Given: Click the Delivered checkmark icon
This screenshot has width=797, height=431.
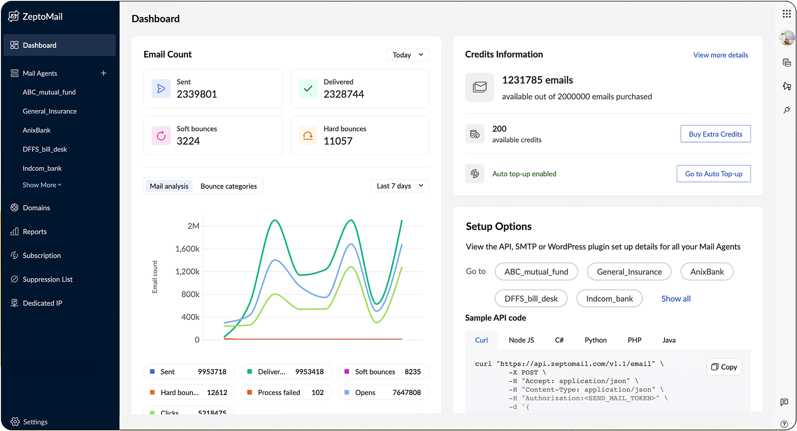Looking at the screenshot, I should (x=308, y=89).
